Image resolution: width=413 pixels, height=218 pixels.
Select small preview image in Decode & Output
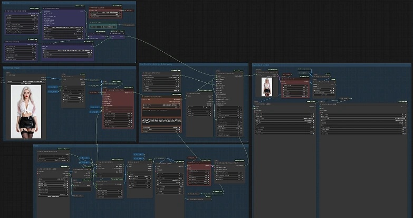pyautogui.click(x=266, y=87)
